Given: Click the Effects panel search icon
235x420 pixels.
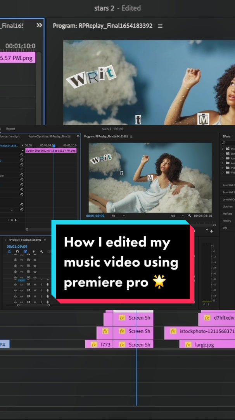Looking at the screenshot, I should (223, 143).
